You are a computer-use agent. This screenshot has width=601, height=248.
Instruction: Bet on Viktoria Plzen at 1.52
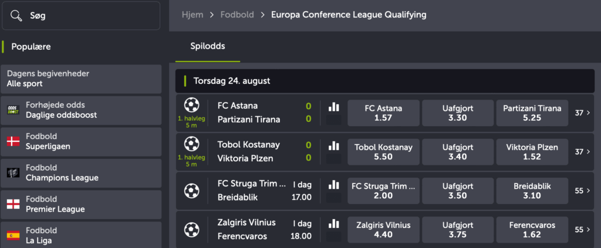click(532, 152)
